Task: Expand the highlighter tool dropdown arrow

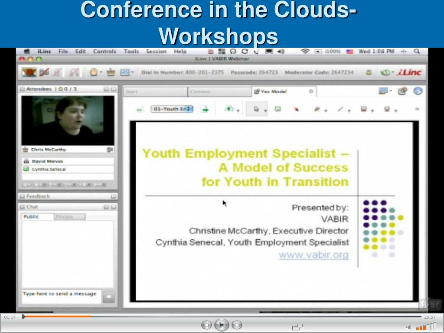Action: [x=326, y=111]
